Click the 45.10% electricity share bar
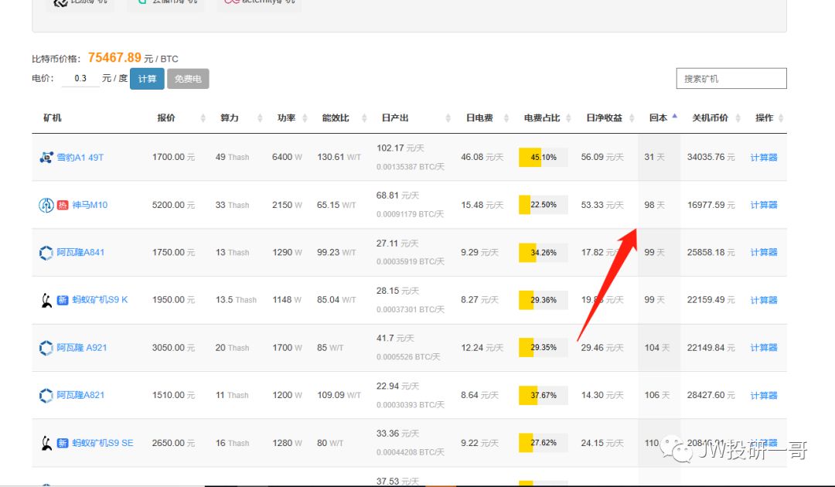Viewport: 835px width, 487px height. pyautogui.click(x=544, y=157)
